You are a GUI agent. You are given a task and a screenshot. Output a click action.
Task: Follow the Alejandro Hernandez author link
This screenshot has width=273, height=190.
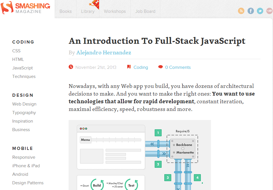point(104,53)
